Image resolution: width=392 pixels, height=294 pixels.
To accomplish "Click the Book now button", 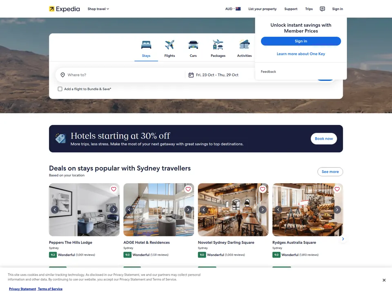I will click(x=324, y=139).
